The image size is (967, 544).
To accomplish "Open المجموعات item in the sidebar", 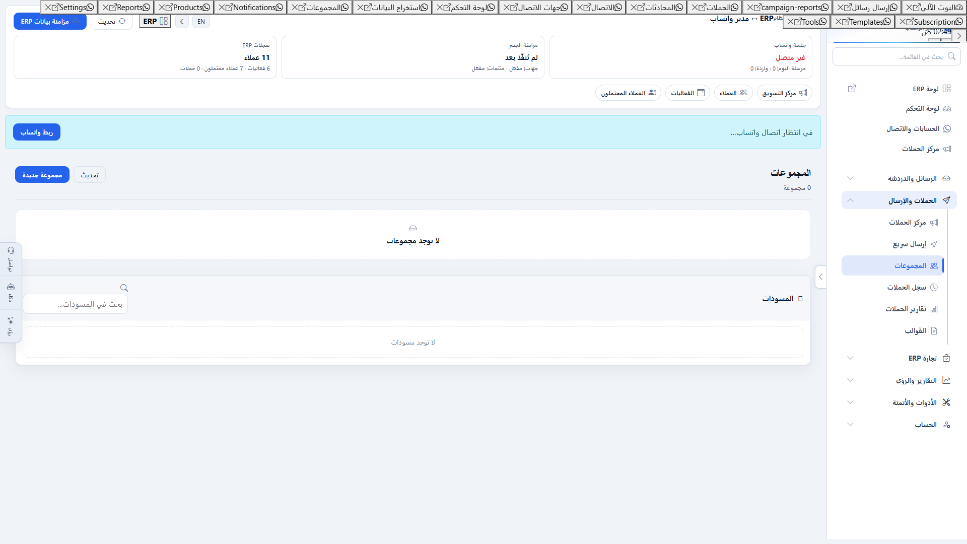I will click(x=892, y=265).
